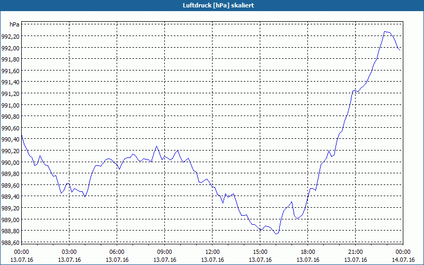Select the 992,20 axis value
This screenshot has width=424, height=265.
click(11, 36)
